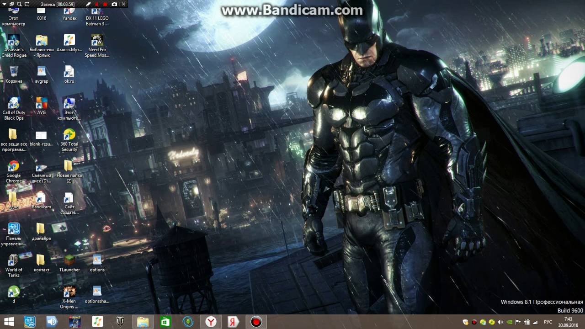Select the Библиотеки - Ярлык shortcut

click(x=42, y=46)
